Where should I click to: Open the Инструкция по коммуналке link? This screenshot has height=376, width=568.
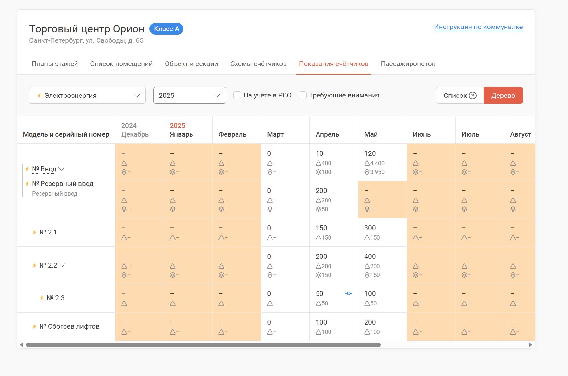point(478,27)
